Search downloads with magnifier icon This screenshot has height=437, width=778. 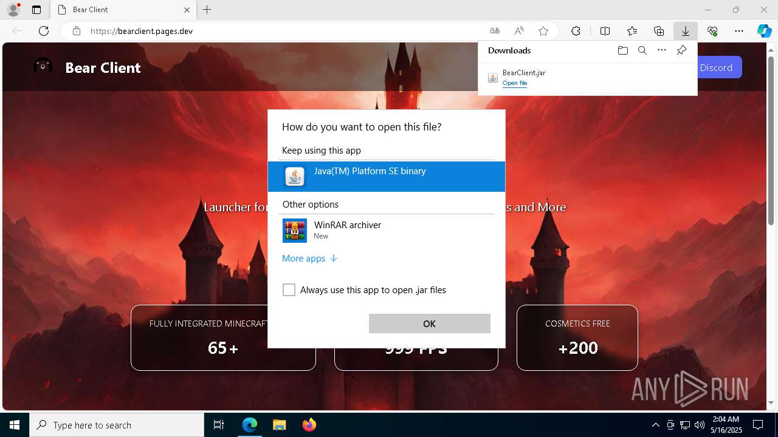(x=642, y=50)
